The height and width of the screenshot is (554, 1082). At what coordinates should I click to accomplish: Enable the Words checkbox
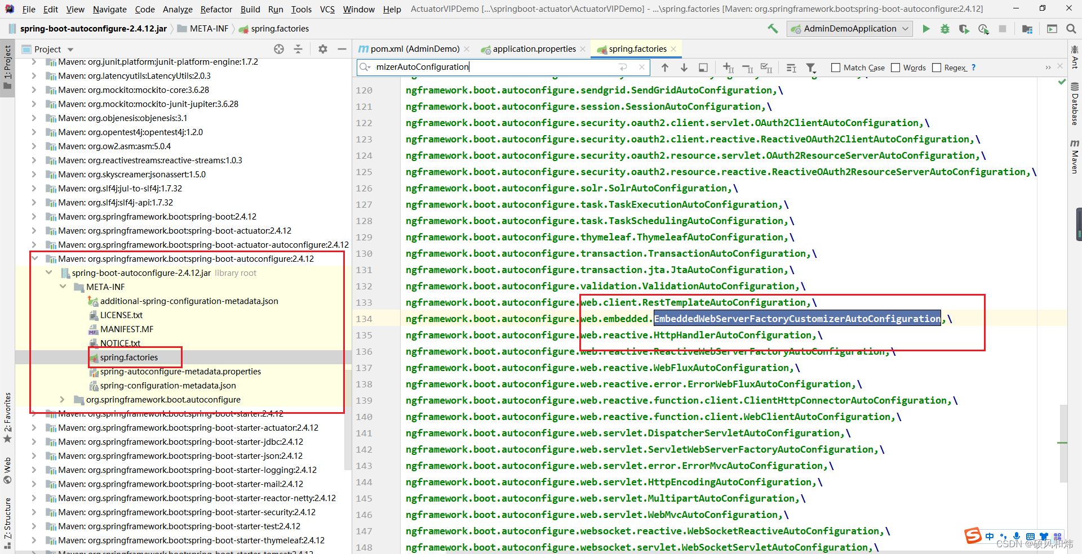click(x=895, y=68)
